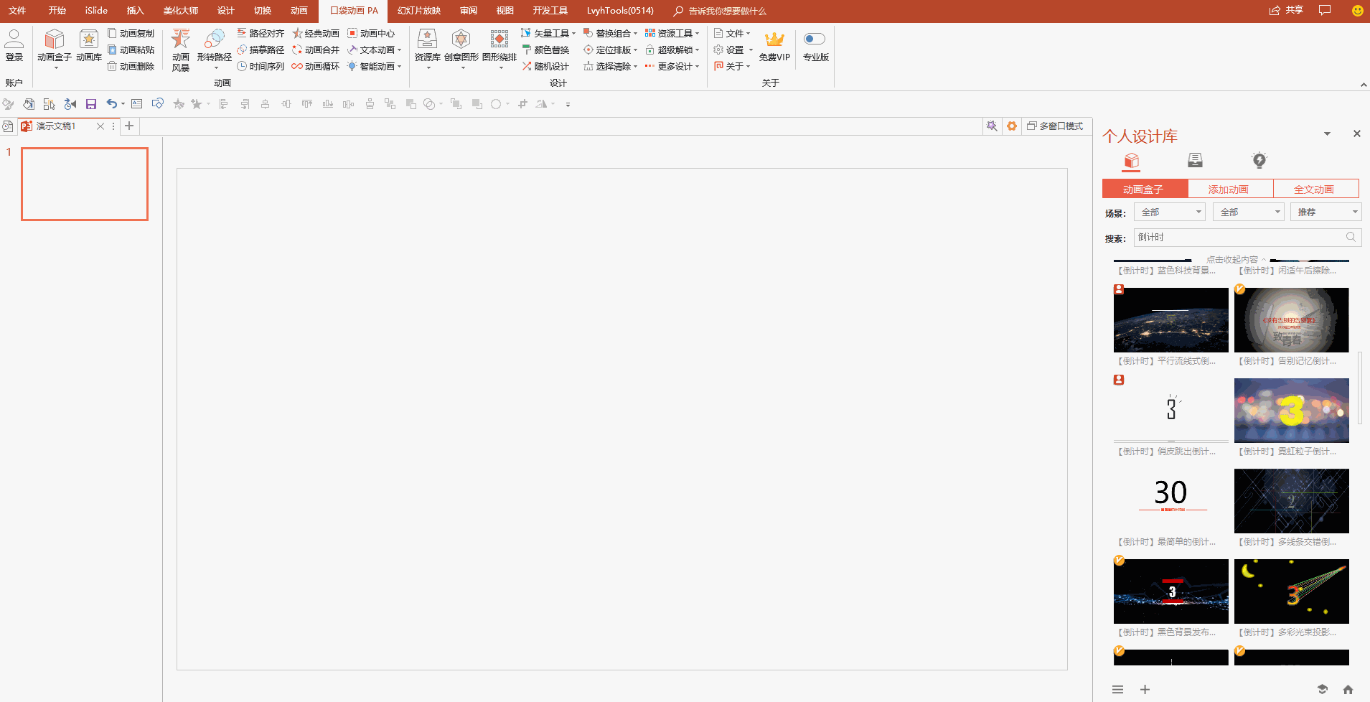
Task: Collapse the ribbon with the chevron arrow
Action: pyautogui.click(x=1364, y=85)
